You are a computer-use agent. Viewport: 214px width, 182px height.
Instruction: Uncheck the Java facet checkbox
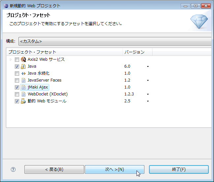[x=17, y=67]
